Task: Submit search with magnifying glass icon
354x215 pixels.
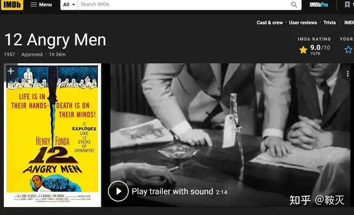Action: click(x=294, y=4)
